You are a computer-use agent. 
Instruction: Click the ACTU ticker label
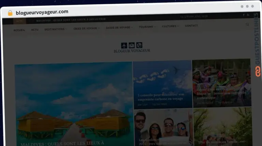coord(19,21)
